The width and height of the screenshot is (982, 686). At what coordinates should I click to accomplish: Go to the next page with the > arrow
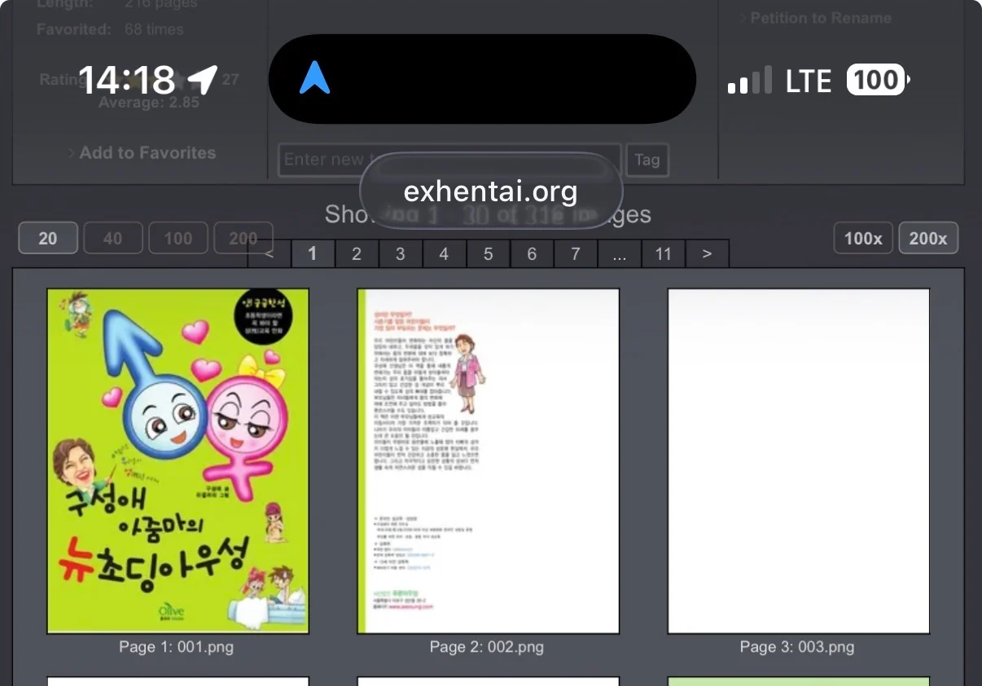point(707,253)
